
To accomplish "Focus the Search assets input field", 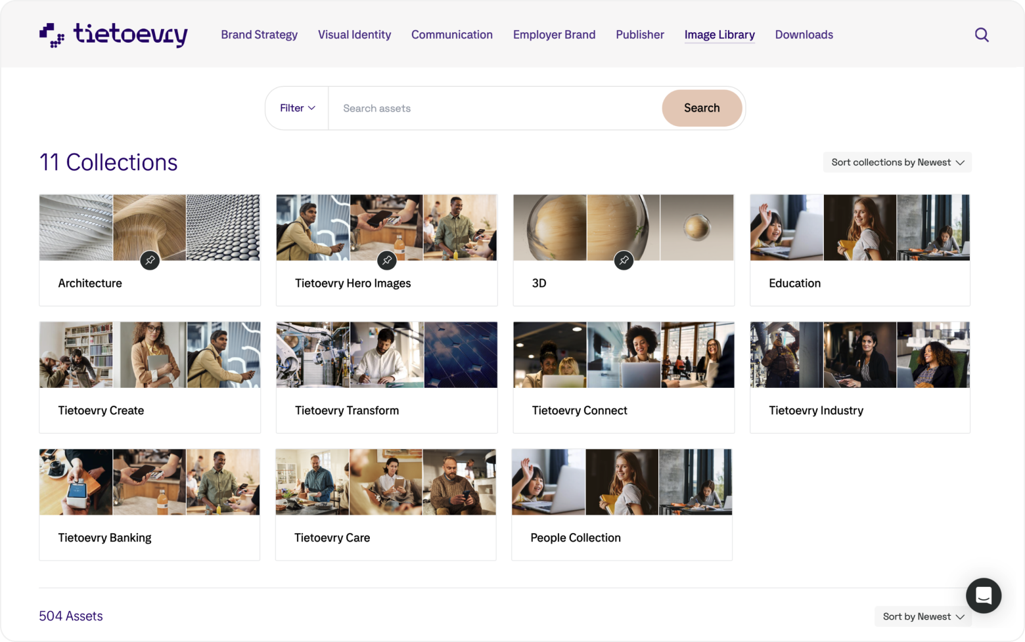I will [495, 108].
